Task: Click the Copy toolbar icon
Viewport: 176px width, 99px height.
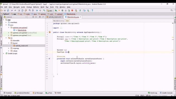Action: [x=23, y=10]
